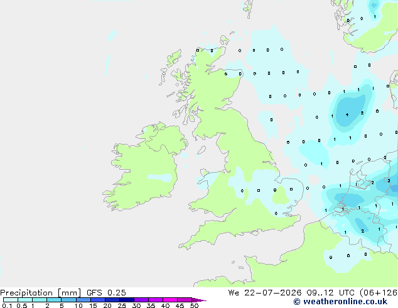398x308 pixels.
Task: Click the "30" legend scale label
Action: (x=136, y=305)
